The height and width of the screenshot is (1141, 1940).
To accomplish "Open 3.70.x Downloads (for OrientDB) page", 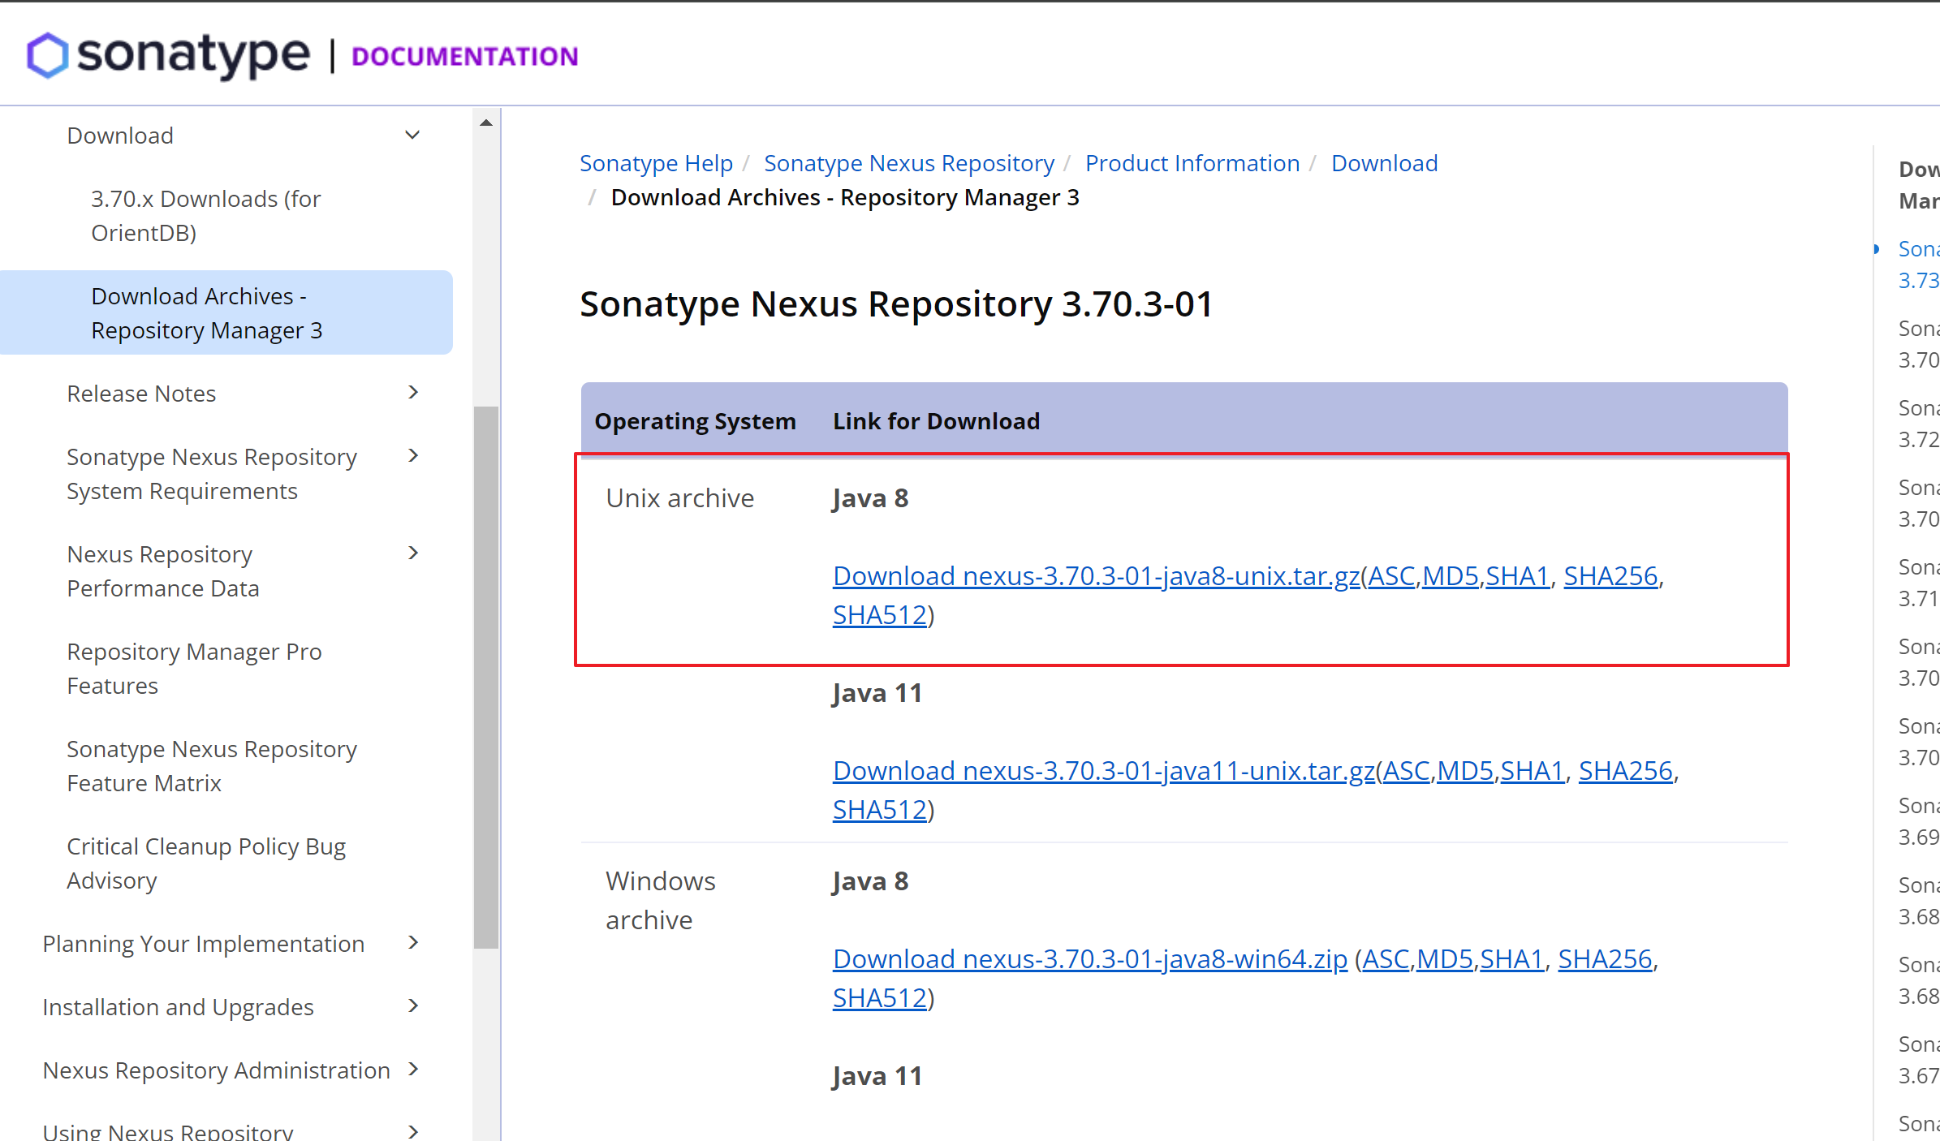I will coord(205,216).
